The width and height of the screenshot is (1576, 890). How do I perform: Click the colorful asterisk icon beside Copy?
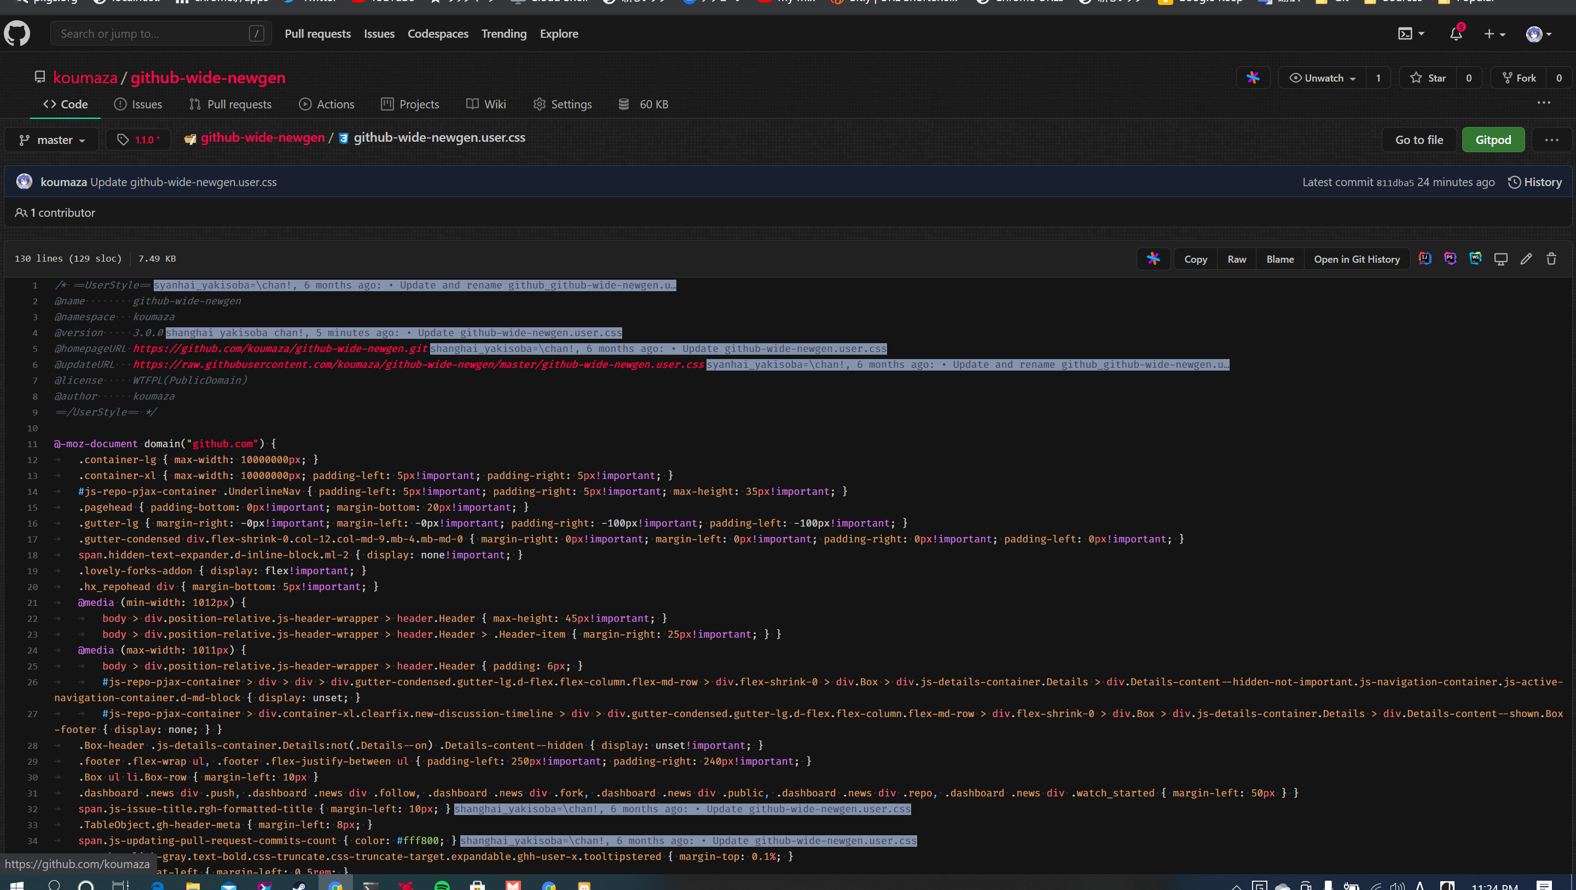1153,259
